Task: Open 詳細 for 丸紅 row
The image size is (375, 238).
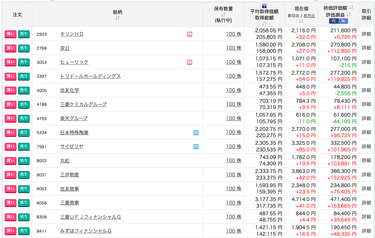Action: pos(366,160)
